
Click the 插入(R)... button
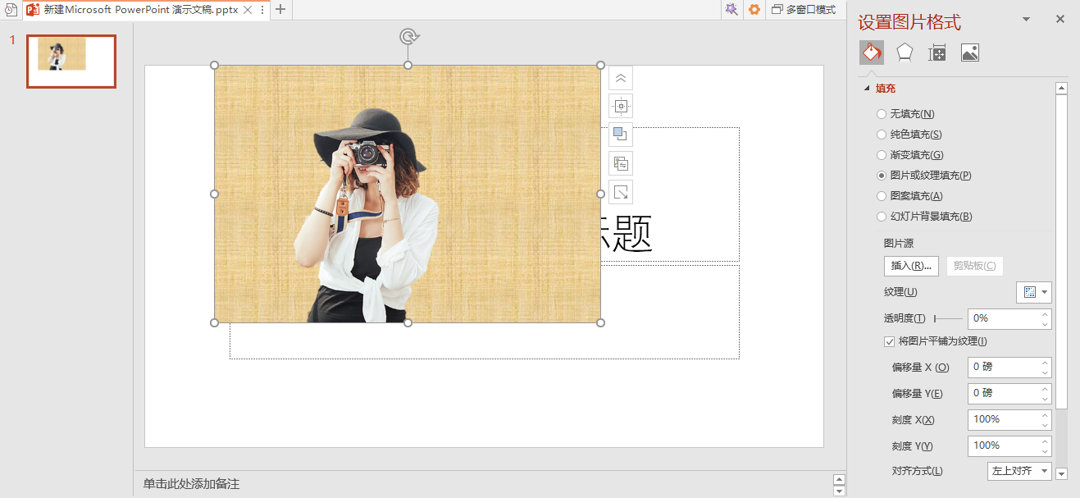pyautogui.click(x=911, y=266)
